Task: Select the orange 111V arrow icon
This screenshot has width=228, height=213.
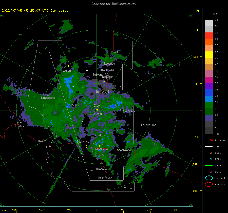Action: pos(209,153)
